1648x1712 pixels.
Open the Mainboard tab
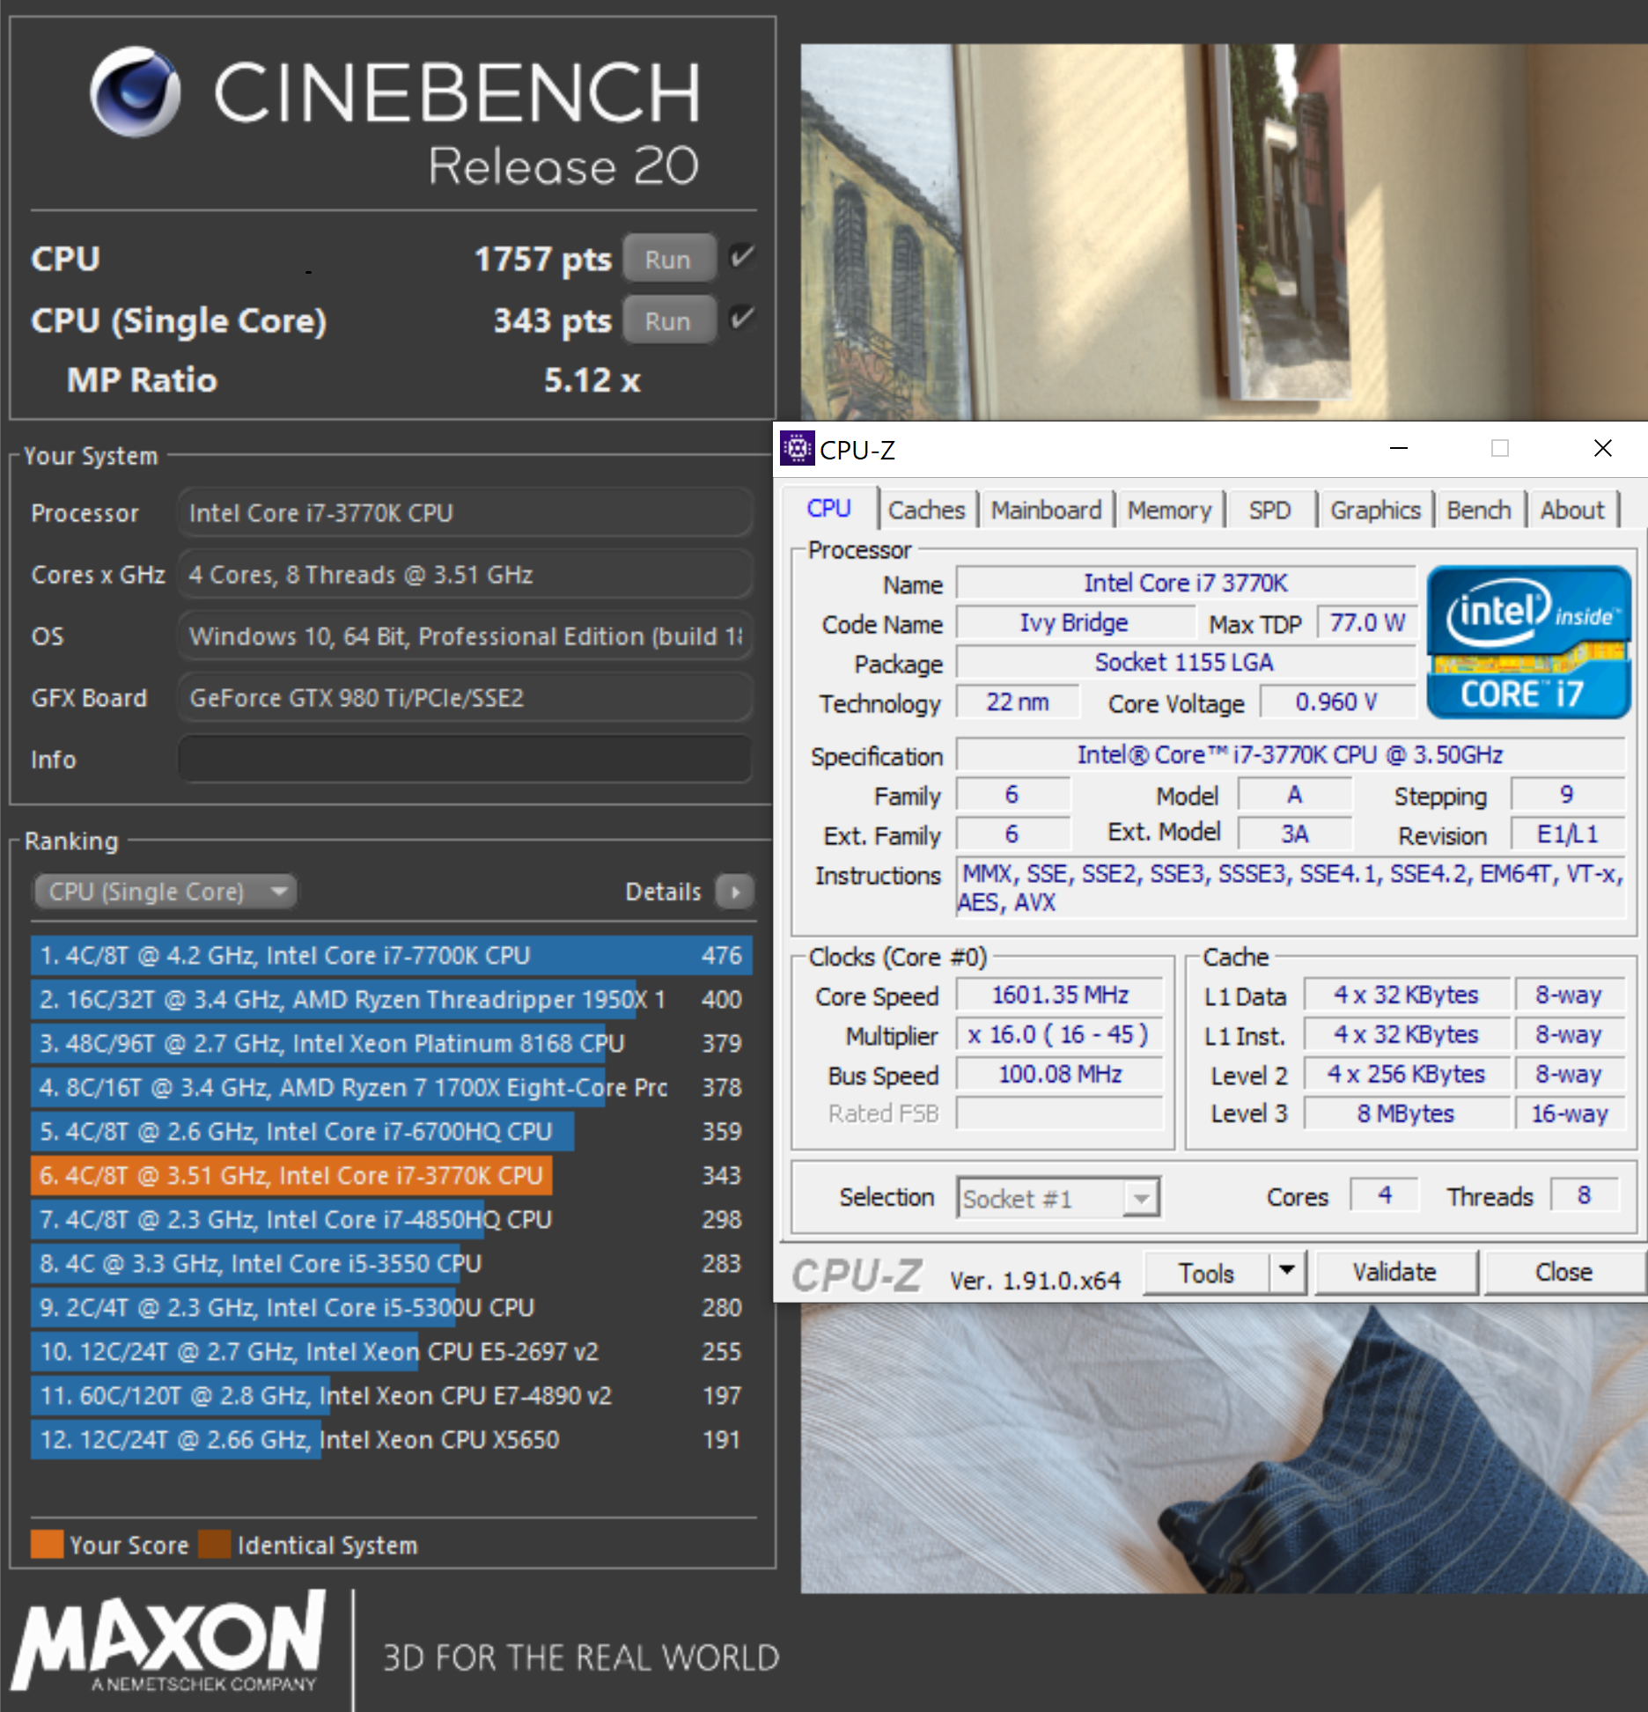[x=1046, y=511]
